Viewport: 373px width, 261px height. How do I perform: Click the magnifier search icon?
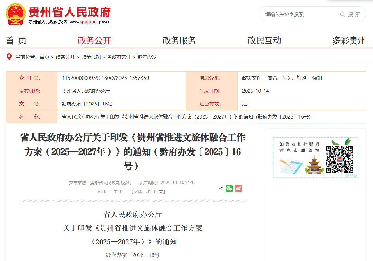tap(342, 14)
